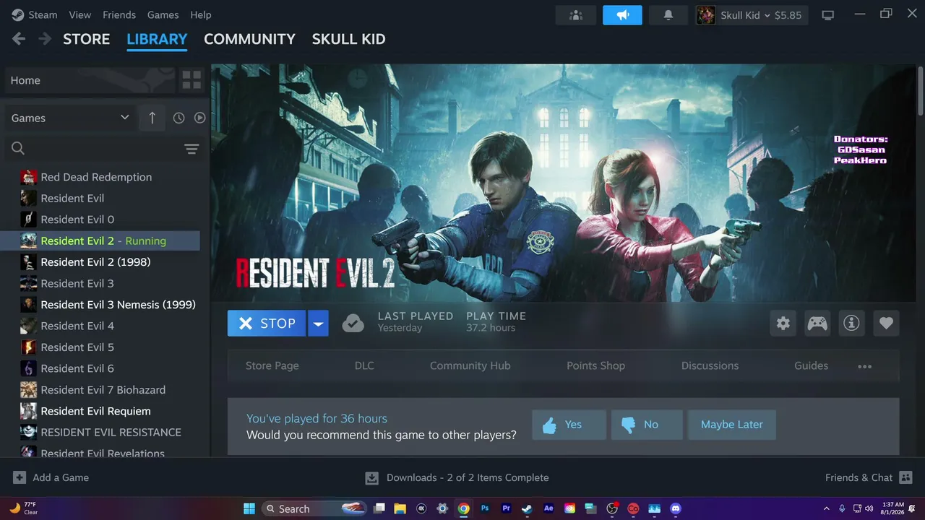Open the Community Hub link
This screenshot has width=925, height=520.
coord(470,365)
